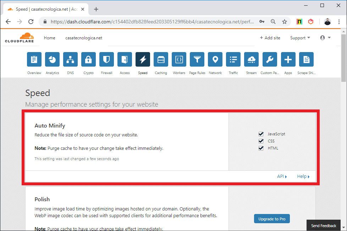Close the Speed browser tab
Screen dimensions: 347x231
click(83, 9)
